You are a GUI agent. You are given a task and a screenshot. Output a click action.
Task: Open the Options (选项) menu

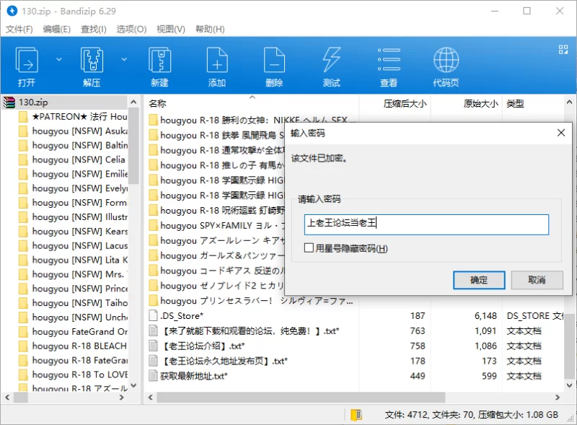(x=131, y=30)
